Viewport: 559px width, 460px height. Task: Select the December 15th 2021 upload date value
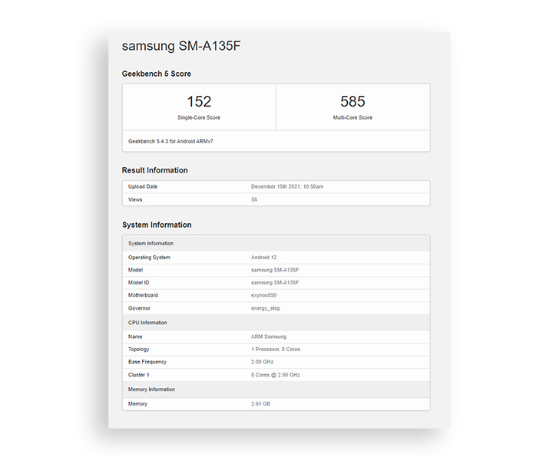point(287,186)
